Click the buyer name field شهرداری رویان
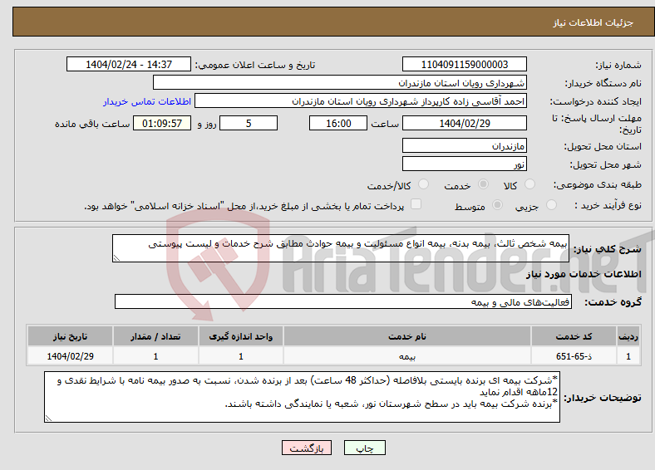The image size is (655, 470). [x=340, y=83]
